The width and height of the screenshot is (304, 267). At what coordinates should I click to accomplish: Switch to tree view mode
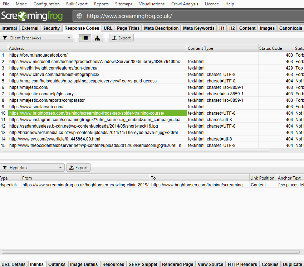[97, 38]
